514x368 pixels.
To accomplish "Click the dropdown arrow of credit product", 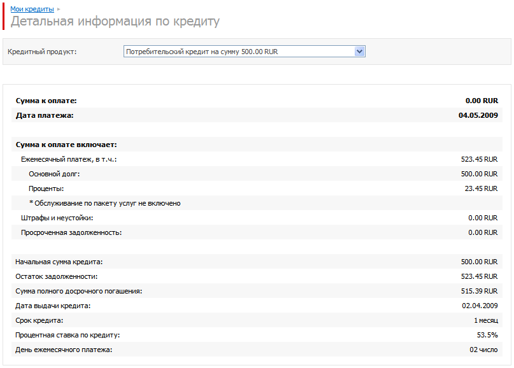I will pyautogui.click(x=359, y=52).
